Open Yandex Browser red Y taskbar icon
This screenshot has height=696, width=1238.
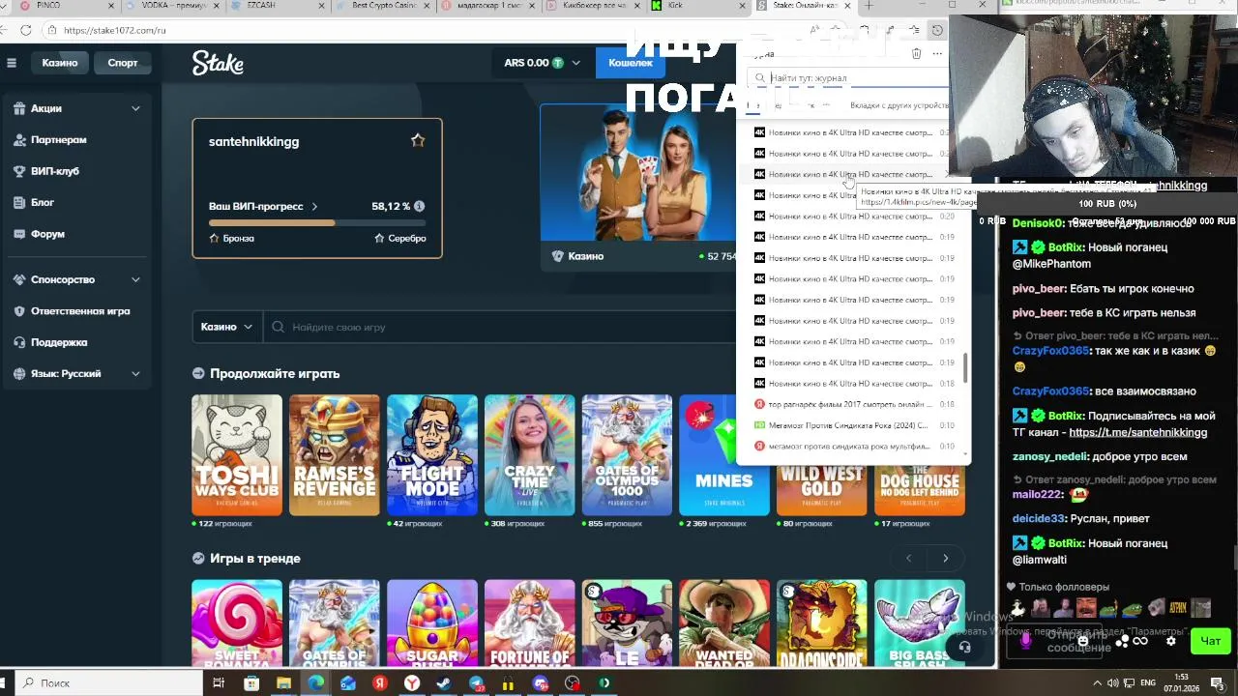pyautogui.click(x=412, y=682)
